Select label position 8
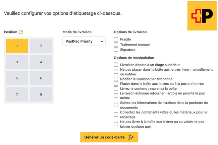 coord(41,94)
